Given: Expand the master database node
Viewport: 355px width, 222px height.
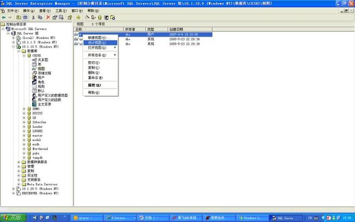Looking at the screenshot, I should coord(24,136).
